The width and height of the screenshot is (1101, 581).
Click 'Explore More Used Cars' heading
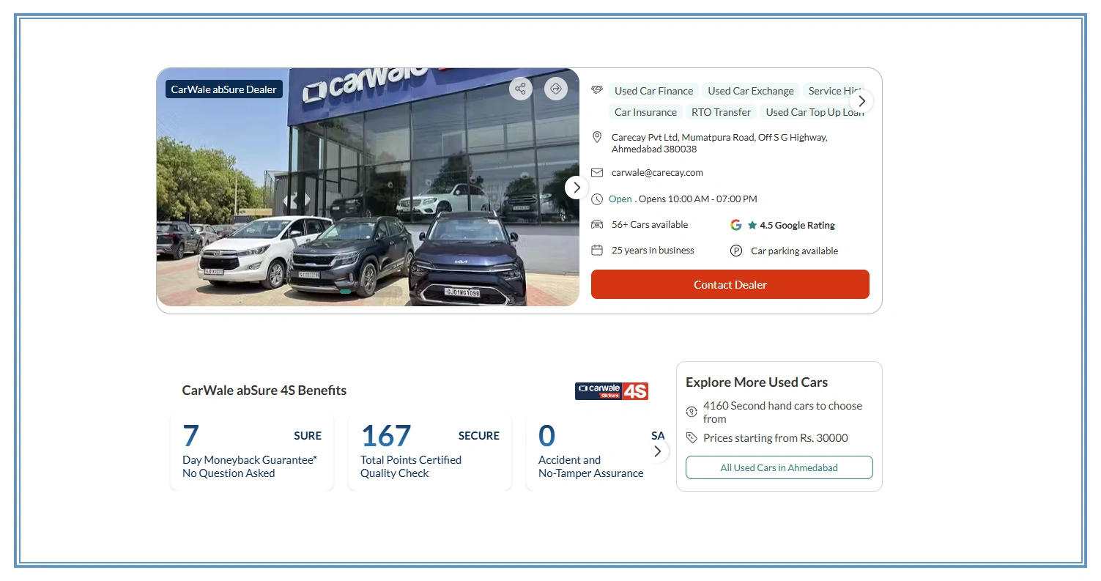point(757,382)
